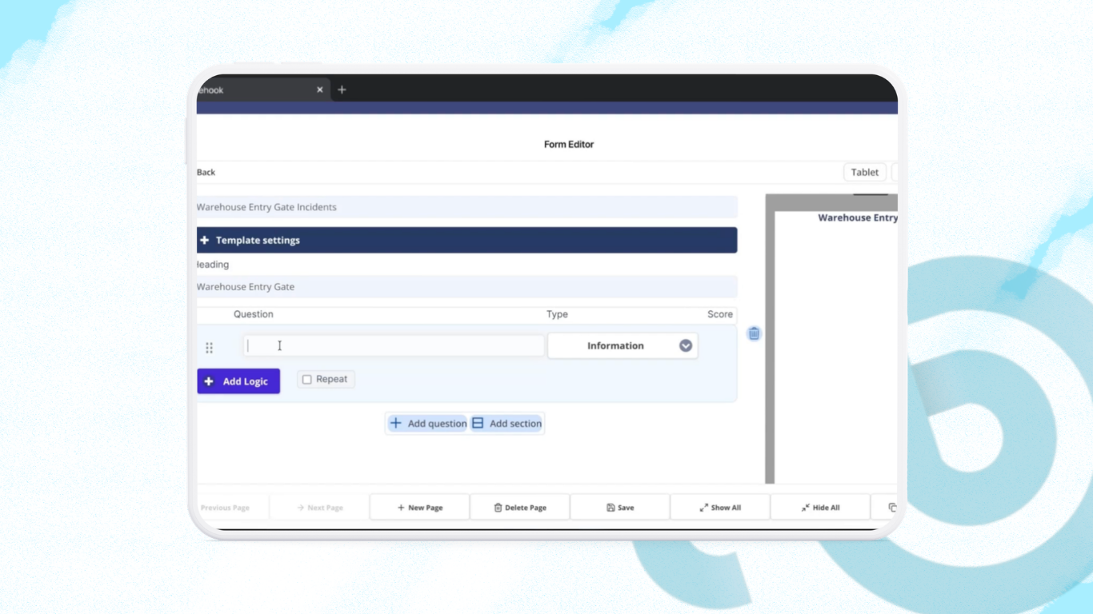Click the Question column header

click(x=254, y=314)
